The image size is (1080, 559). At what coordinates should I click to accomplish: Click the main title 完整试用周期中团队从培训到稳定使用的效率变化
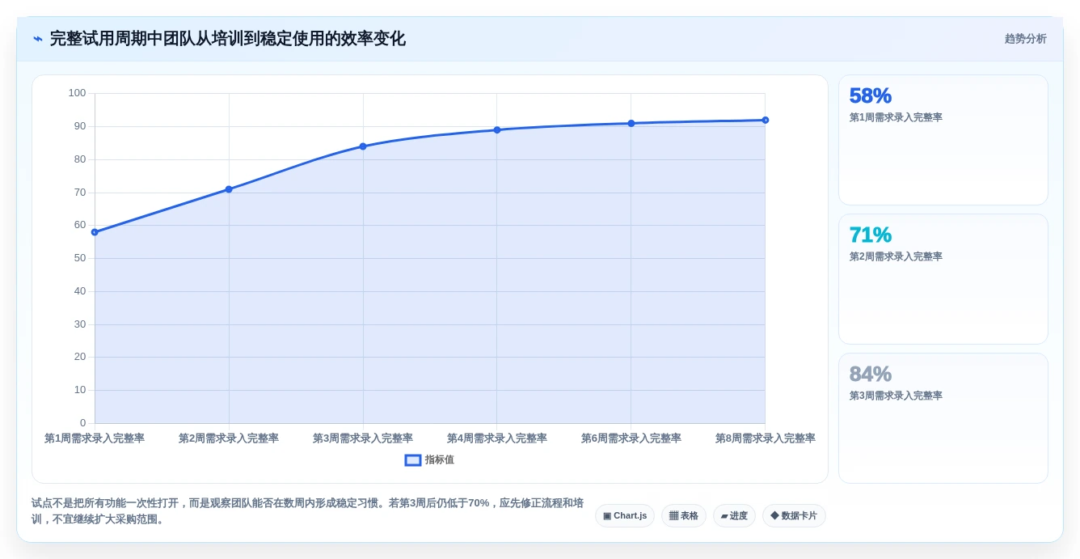228,39
